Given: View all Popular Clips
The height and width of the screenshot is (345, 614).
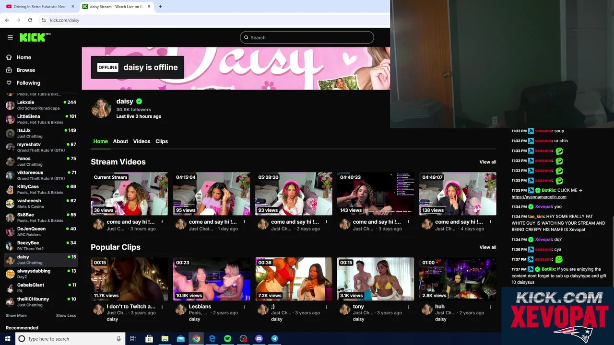Looking at the screenshot, I should point(487,247).
